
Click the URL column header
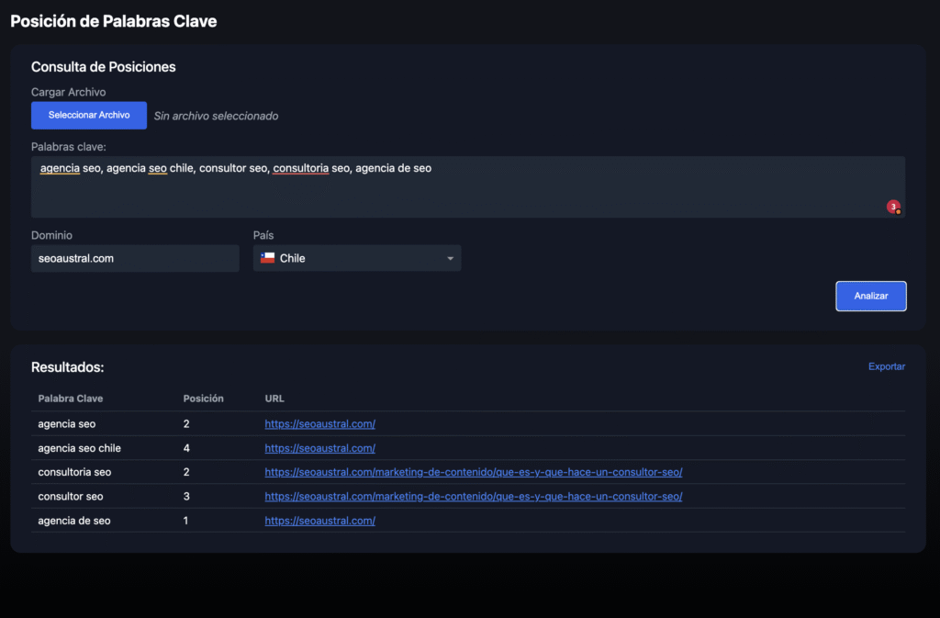click(274, 399)
